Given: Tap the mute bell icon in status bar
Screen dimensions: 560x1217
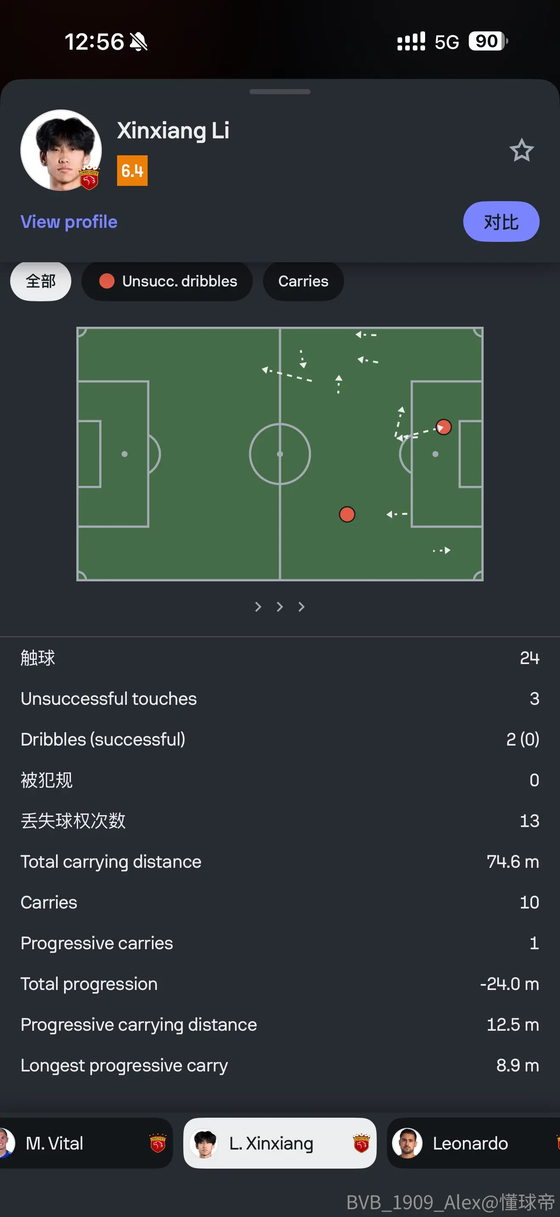Looking at the screenshot, I should [x=139, y=42].
